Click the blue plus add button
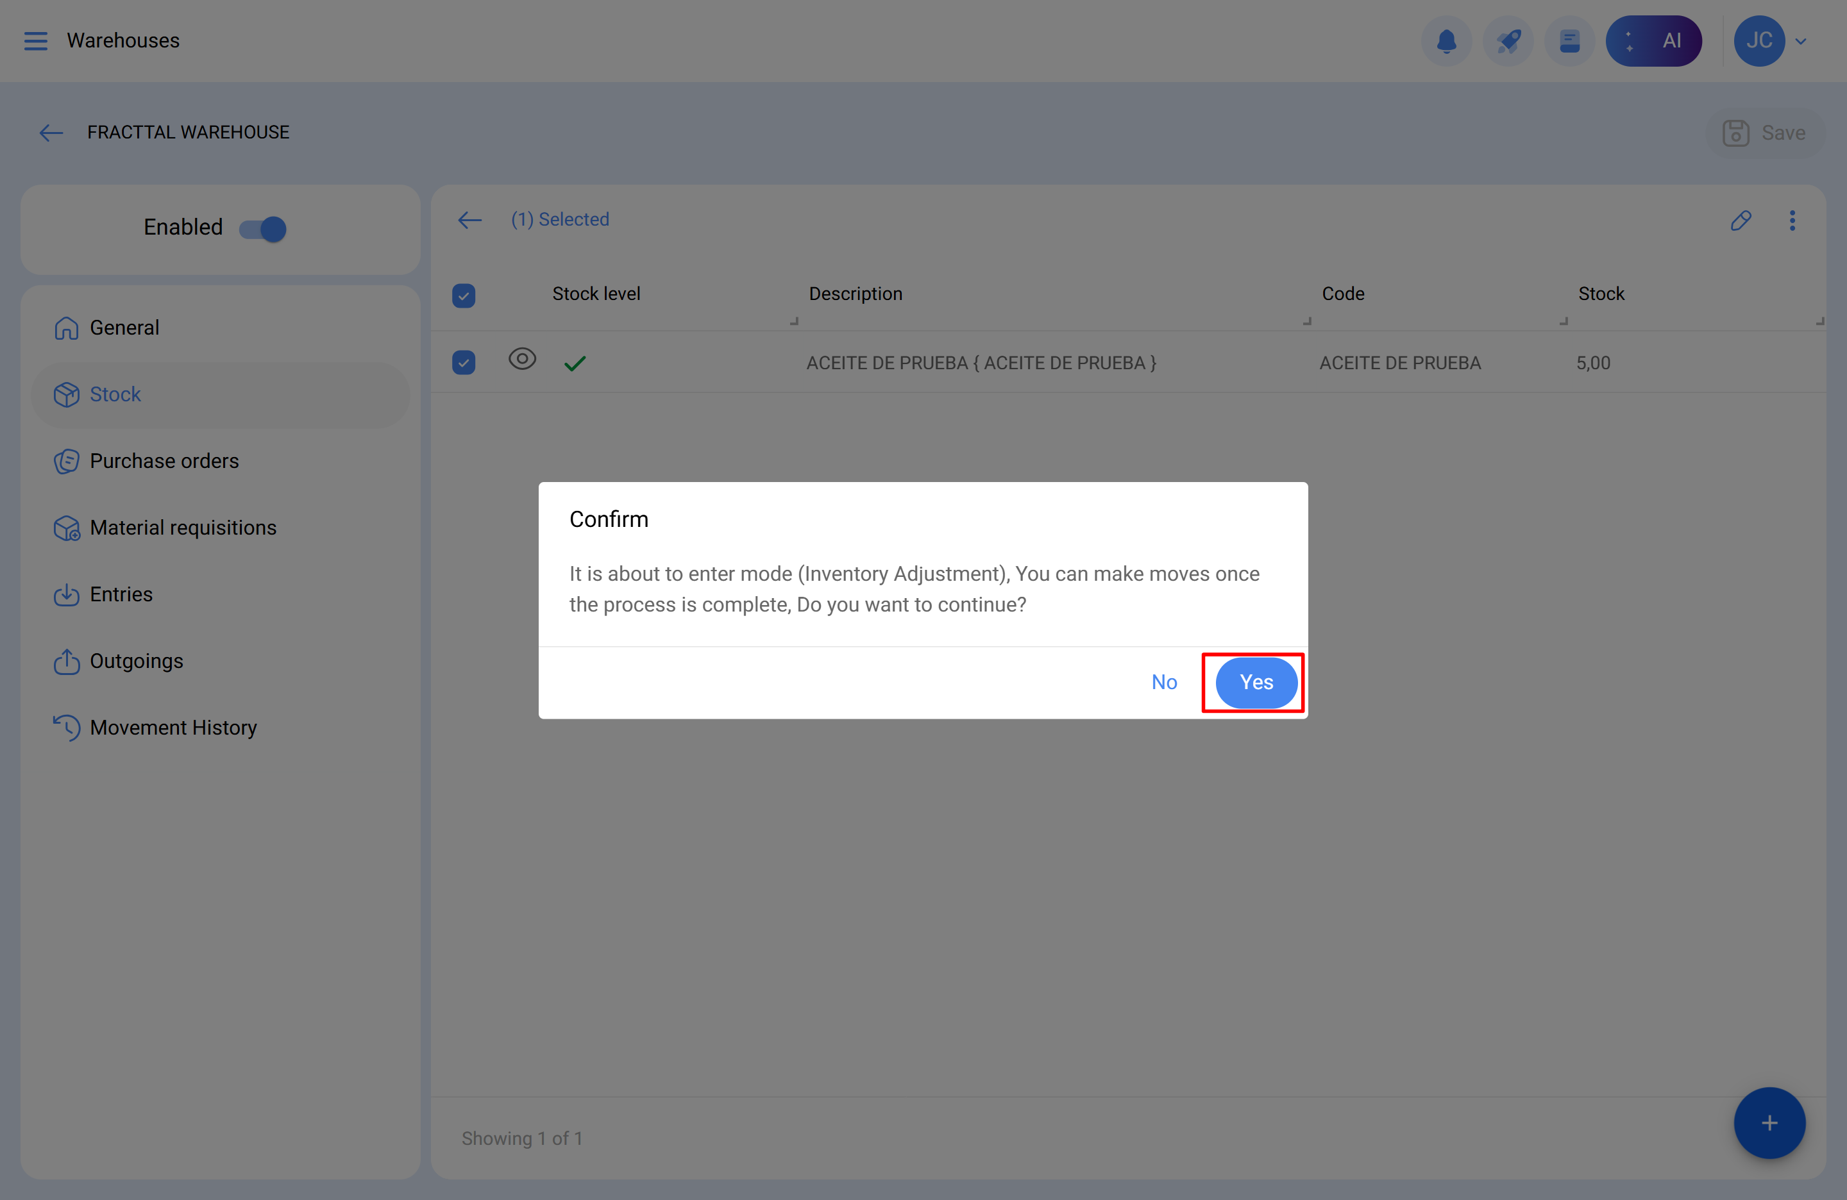Viewport: 1847px width, 1200px height. pos(1769,1122)
